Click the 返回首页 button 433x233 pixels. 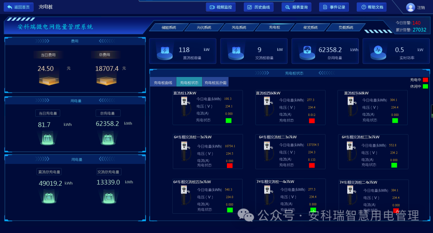coord(18,7)
